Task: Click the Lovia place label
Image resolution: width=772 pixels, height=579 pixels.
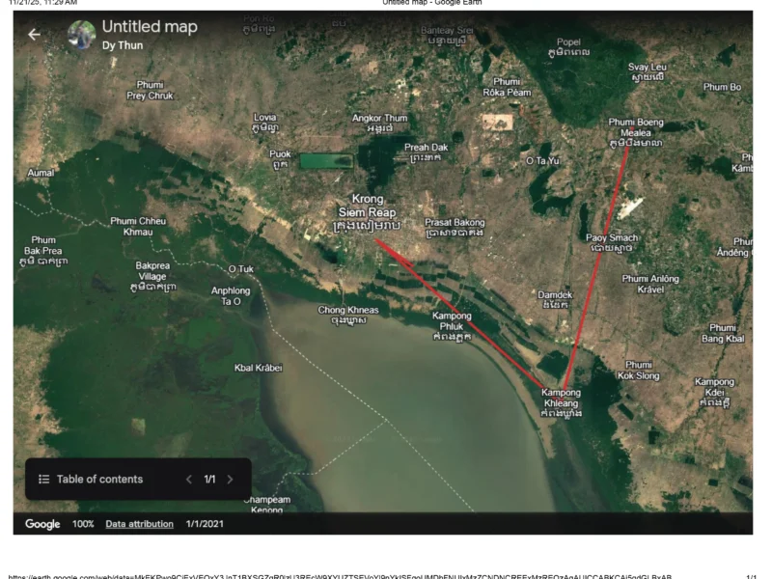Action: coord(264,123)
